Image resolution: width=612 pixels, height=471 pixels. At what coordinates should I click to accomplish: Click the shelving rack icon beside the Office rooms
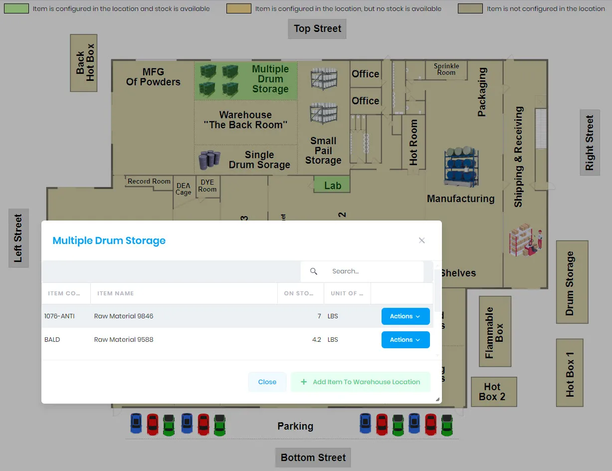tap(323, 77)
